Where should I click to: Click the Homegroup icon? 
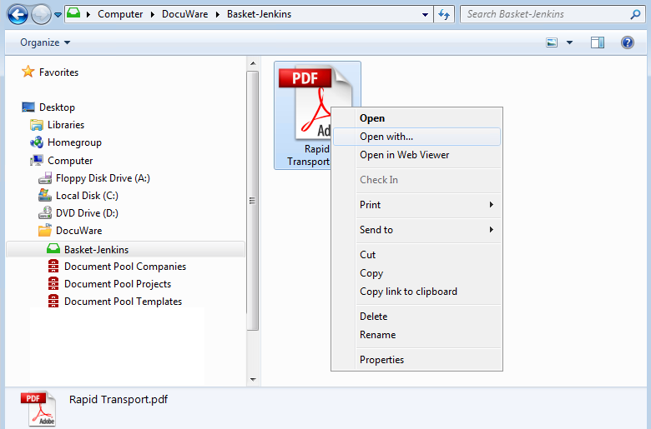[37, 142]
